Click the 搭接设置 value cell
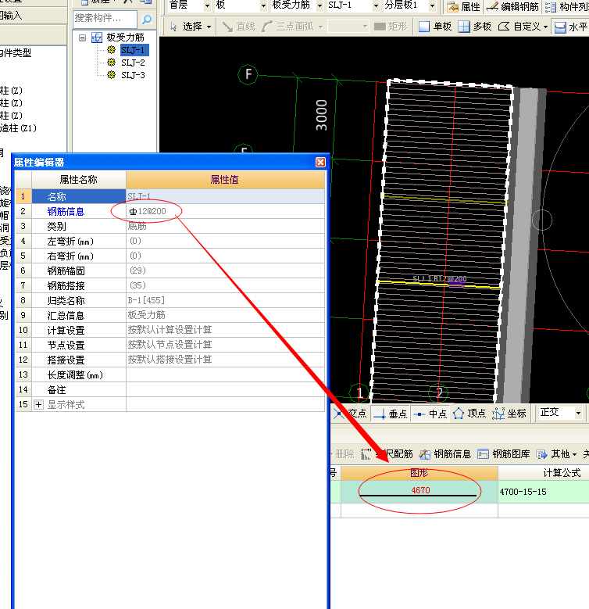 225,360
